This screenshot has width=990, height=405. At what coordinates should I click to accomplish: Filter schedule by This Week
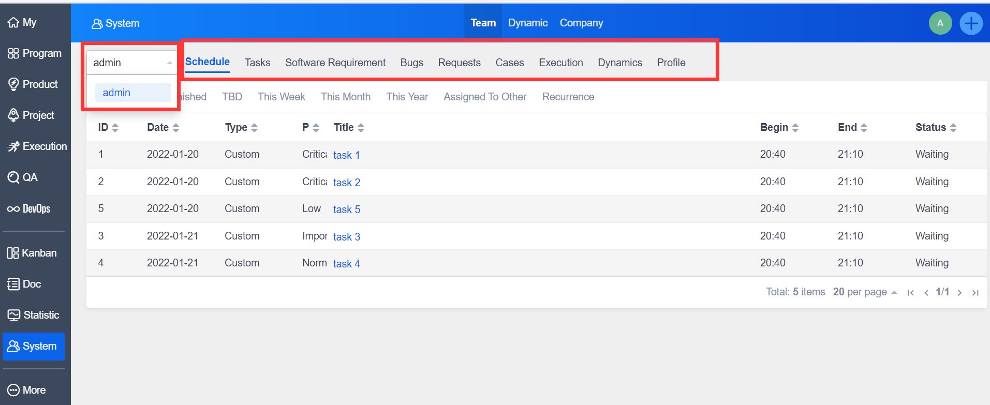coord(281,97)
